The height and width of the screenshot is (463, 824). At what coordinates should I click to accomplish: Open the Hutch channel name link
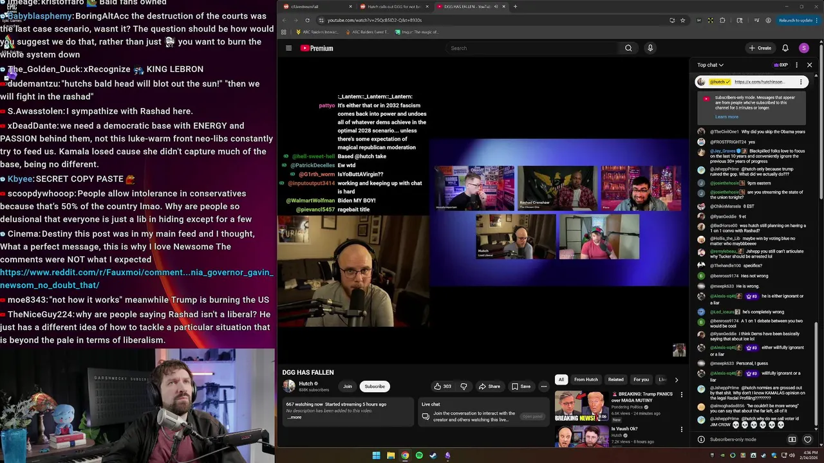[x=306, y=383]
